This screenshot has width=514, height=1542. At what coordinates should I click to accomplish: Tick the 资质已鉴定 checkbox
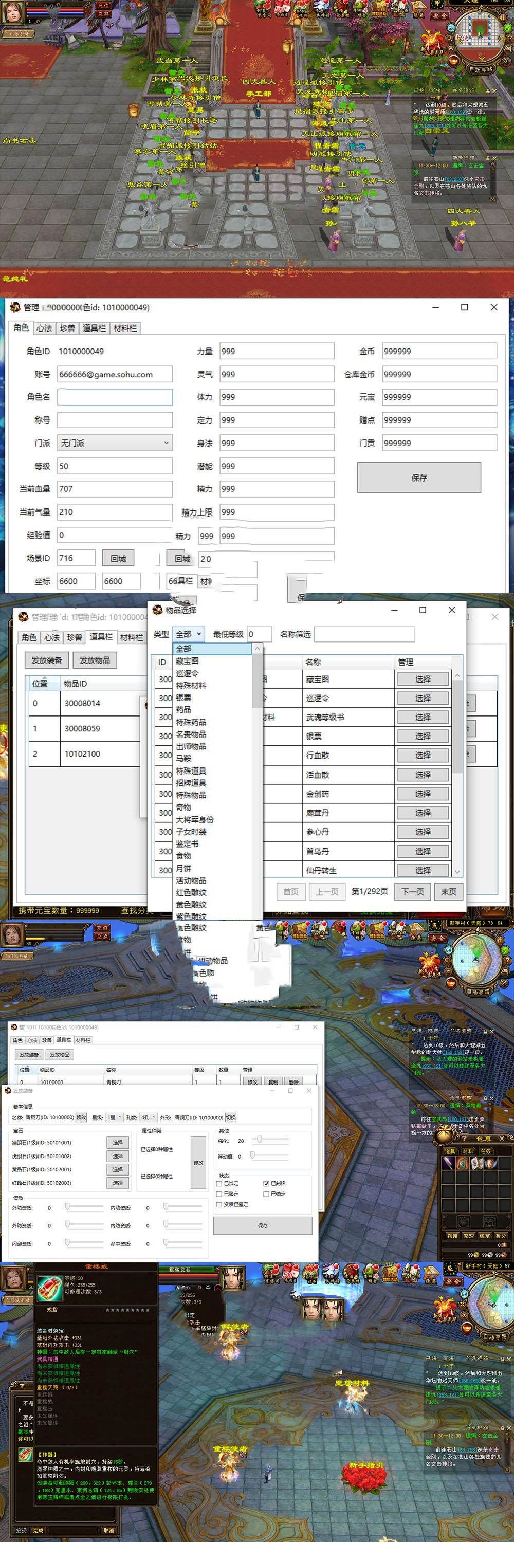pos(219,1204)
